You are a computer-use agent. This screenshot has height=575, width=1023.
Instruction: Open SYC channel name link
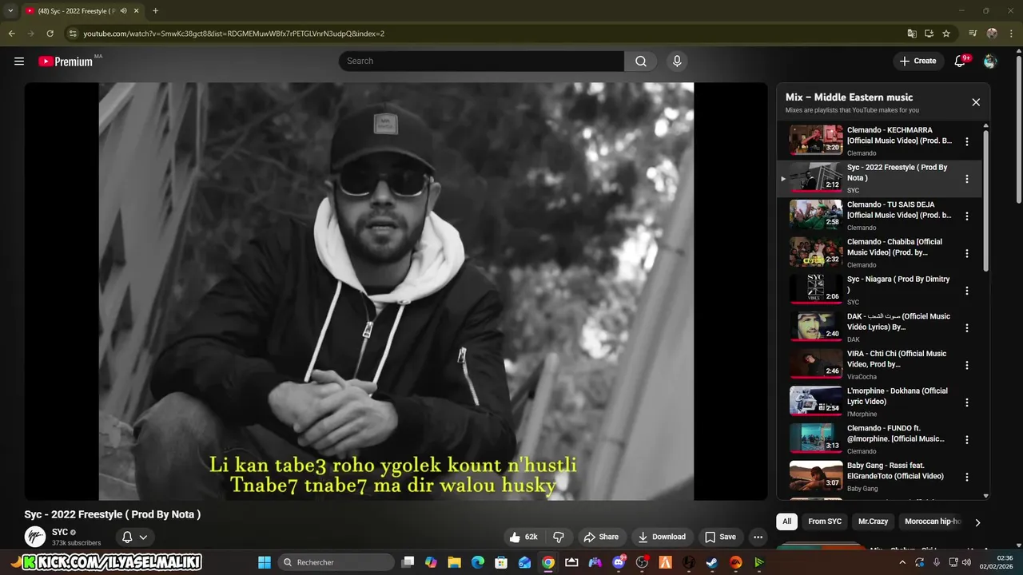(60, 532)
